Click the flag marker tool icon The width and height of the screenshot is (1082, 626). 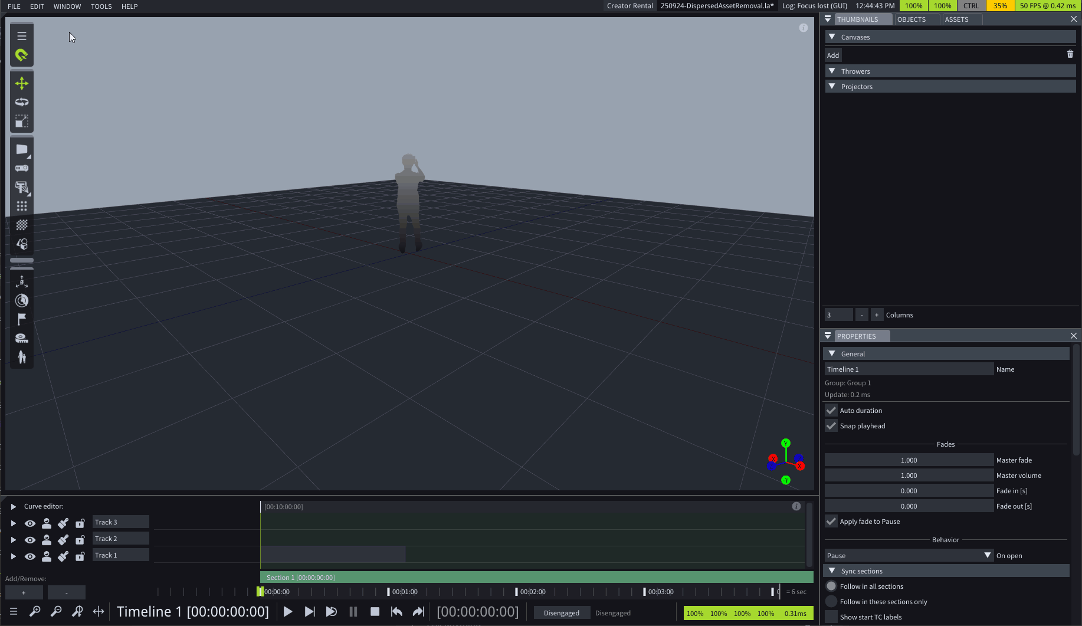pyautogui.click(x=22, y=319)
